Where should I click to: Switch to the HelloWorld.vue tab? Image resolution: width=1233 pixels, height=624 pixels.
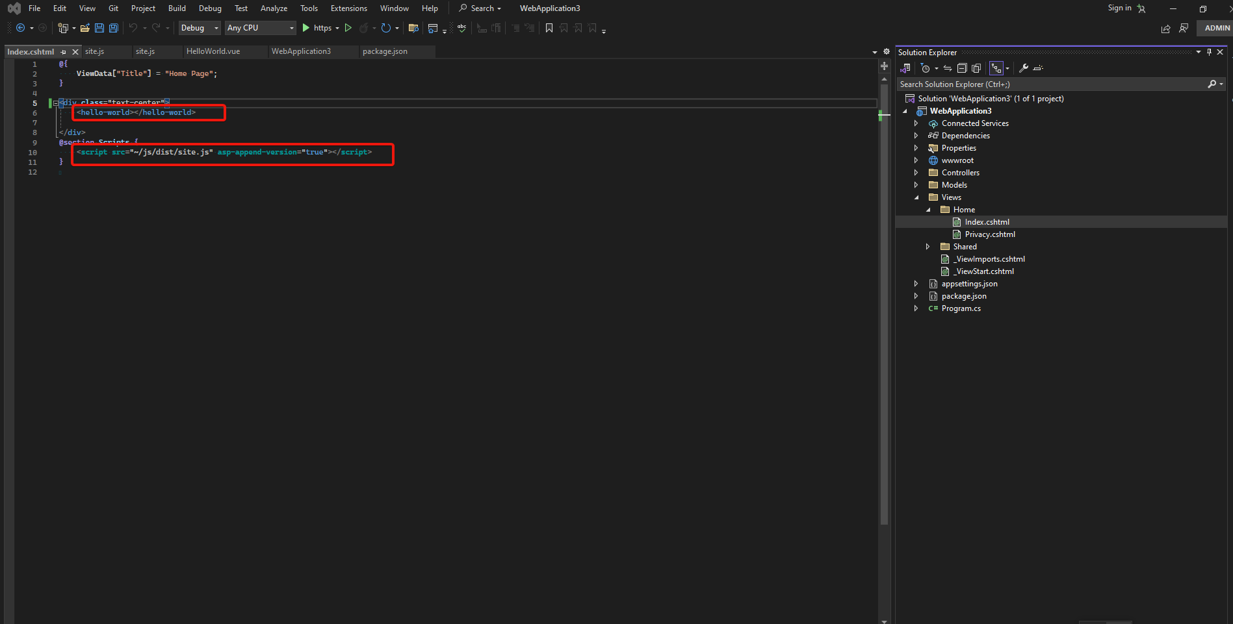[x=213, y=51]
